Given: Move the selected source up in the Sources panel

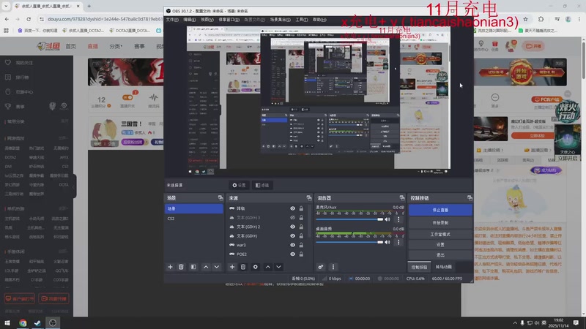Looking at the screenshot, I should (x=268, y=267).
